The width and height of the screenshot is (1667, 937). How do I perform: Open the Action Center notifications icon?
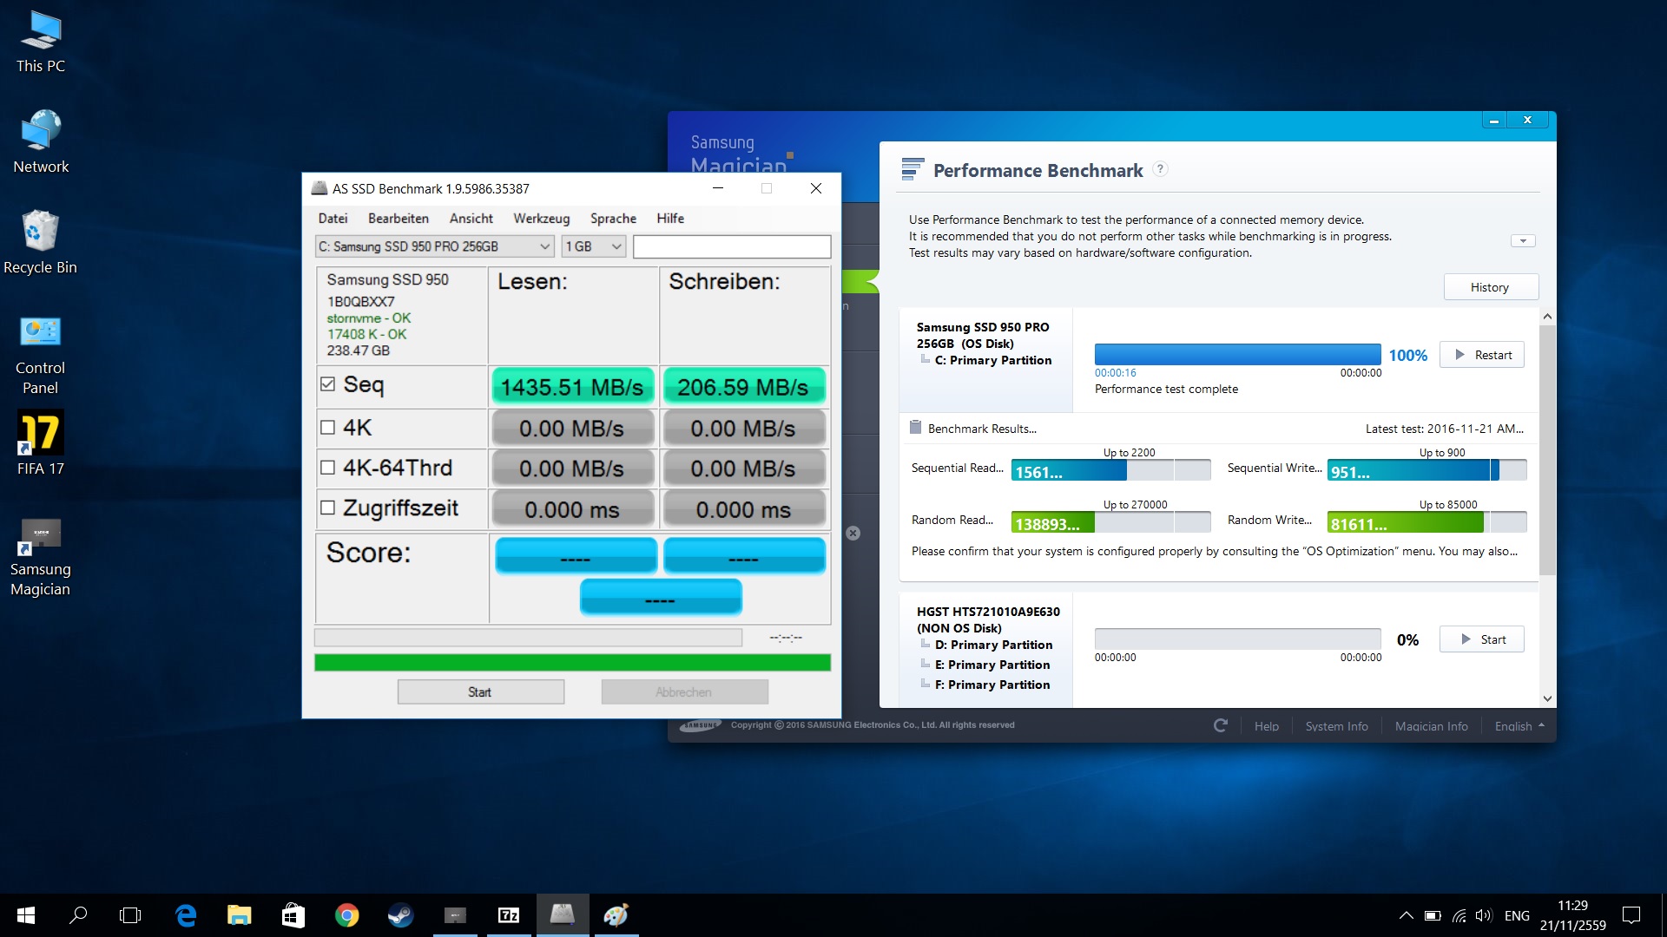pos(1631,915)
